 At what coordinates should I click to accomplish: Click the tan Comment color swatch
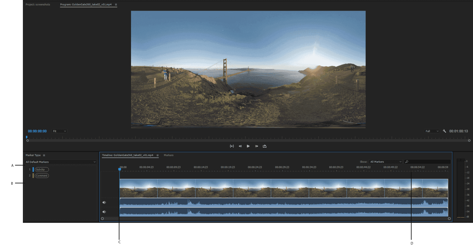click(x=33, y=176)
